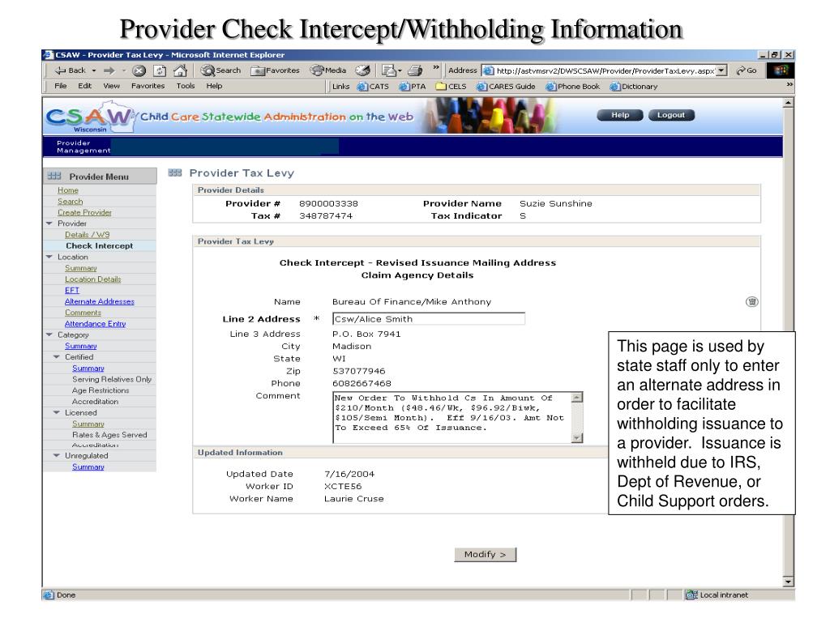The image size is (830, 622).
Task: Open Location Details link
Action: point(92,279)
